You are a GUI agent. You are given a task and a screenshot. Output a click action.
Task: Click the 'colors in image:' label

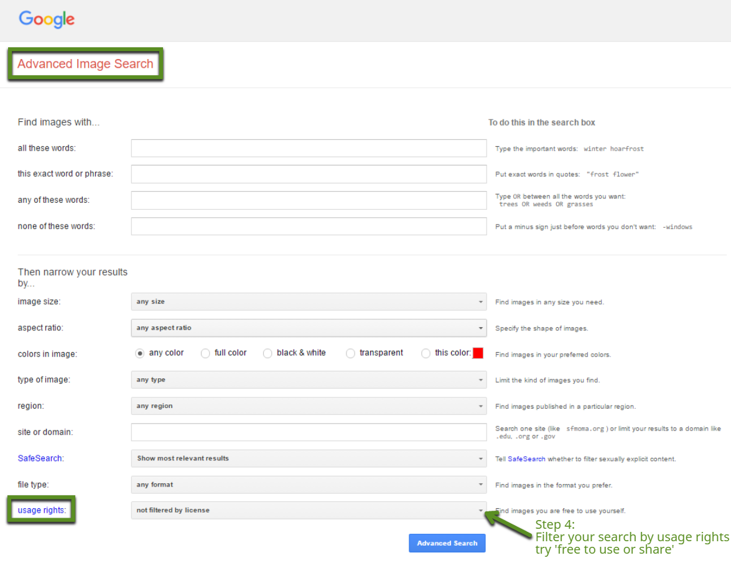point(47,354)
